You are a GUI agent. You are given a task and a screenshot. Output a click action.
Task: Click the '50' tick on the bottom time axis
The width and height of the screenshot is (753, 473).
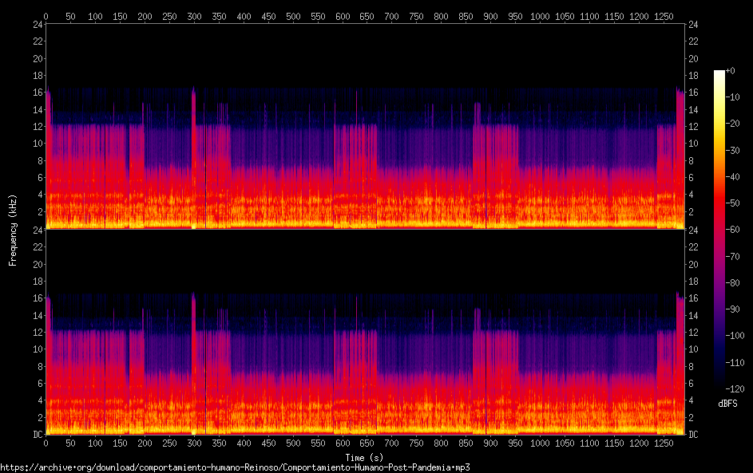pos(70,443)
